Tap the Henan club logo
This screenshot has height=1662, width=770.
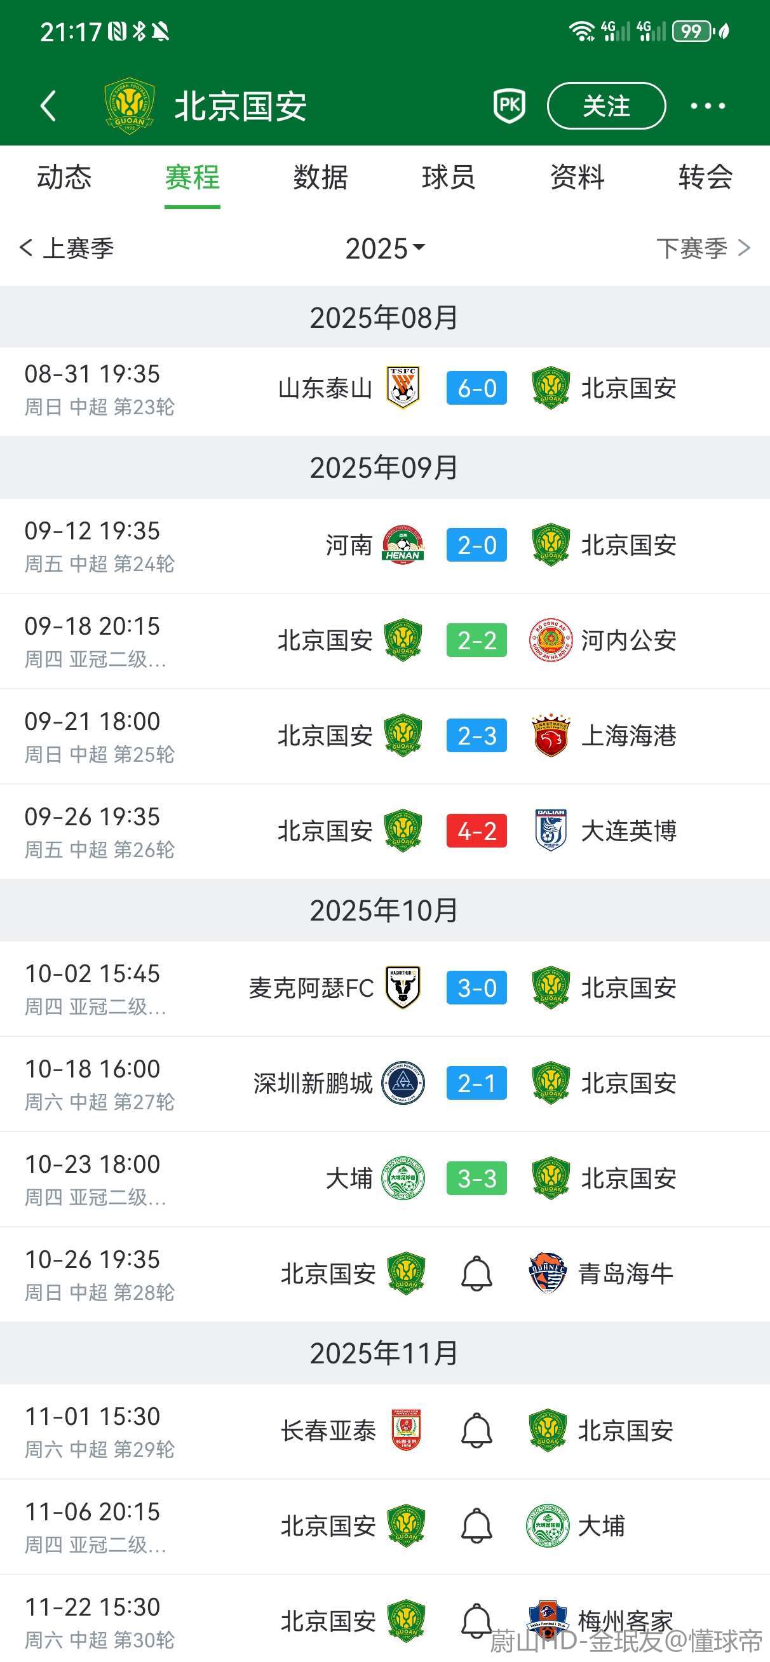pos(403,545)
